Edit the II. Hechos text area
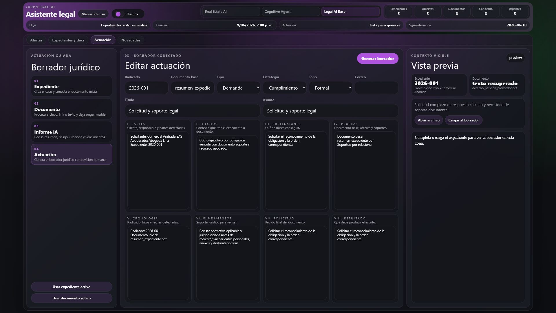556x313 pixels. 227,172
